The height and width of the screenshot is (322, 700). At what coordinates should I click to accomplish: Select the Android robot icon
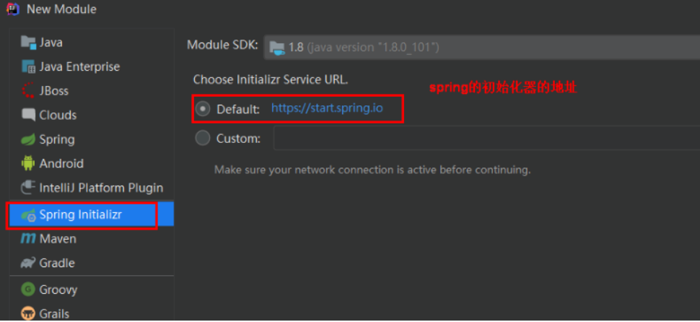tap(28, 163)
